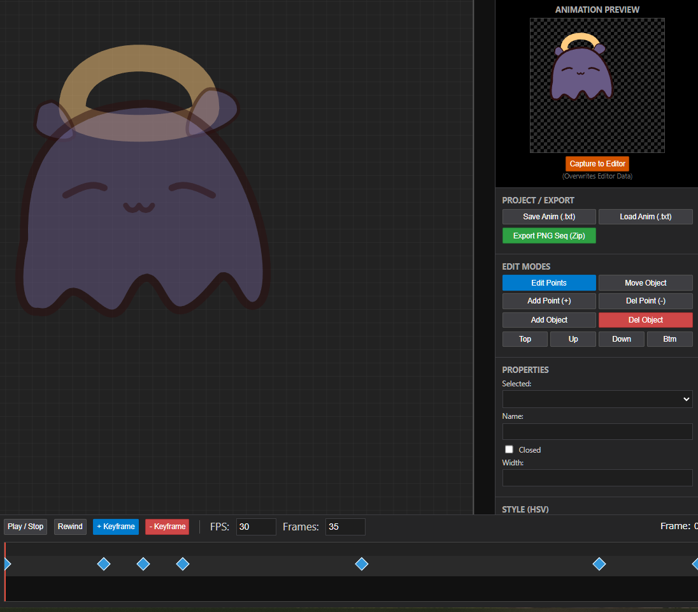The width and height of the screenshot is (698, 612).
Task: Click the animation preview thumbnail
Action: tap(597, 85)
